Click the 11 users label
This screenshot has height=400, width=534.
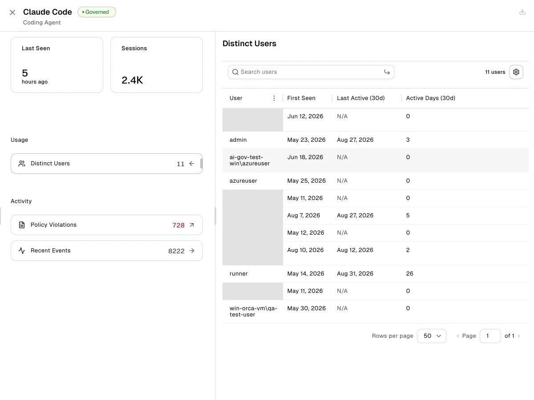click(x=495, y=72)
